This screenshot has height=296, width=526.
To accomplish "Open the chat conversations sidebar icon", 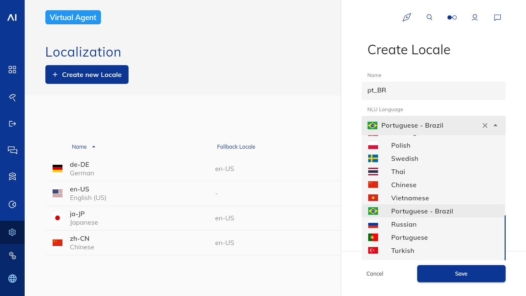I will click(x=12, y=150).
